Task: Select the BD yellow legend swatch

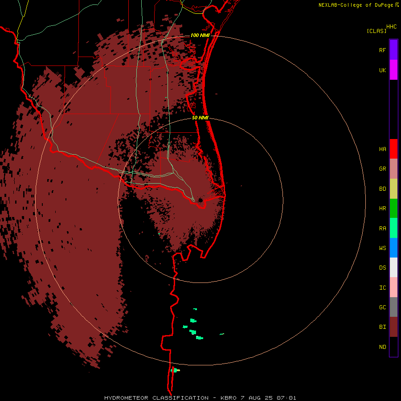Action: pyautogui.click(x=393, y=189)
